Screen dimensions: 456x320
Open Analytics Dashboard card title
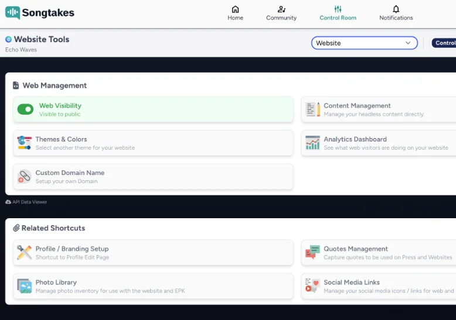click(355, 139)
